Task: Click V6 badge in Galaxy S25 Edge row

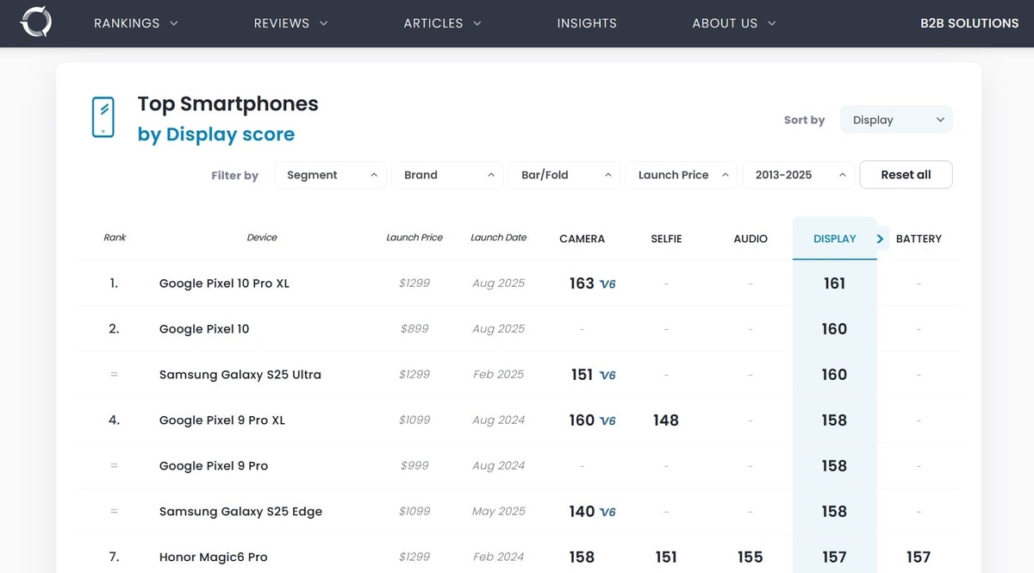Action: tap(607, 513)
